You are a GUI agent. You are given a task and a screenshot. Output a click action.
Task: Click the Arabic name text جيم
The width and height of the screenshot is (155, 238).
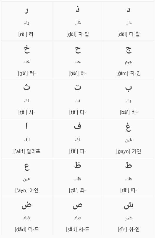(129, 62)
